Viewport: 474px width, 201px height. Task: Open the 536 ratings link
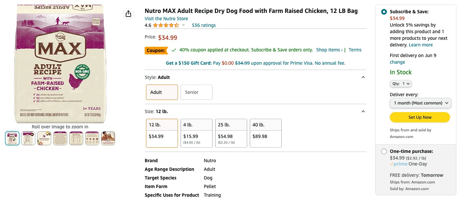204,25
